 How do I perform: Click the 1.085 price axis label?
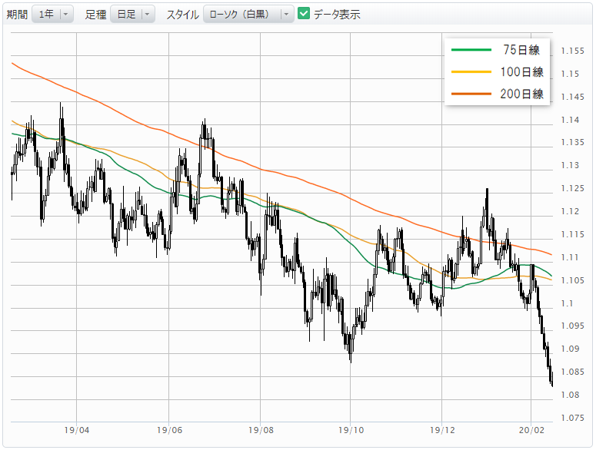(x=572, y=372)
